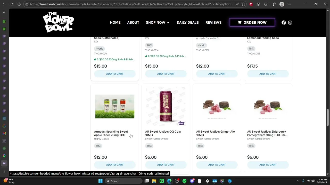Open Task View in the taskbar
This screenshot has height=185, width=330.
pyautogui.click(x=147, y=181)
